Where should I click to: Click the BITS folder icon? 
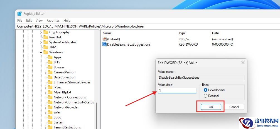[x=50, y=62]
